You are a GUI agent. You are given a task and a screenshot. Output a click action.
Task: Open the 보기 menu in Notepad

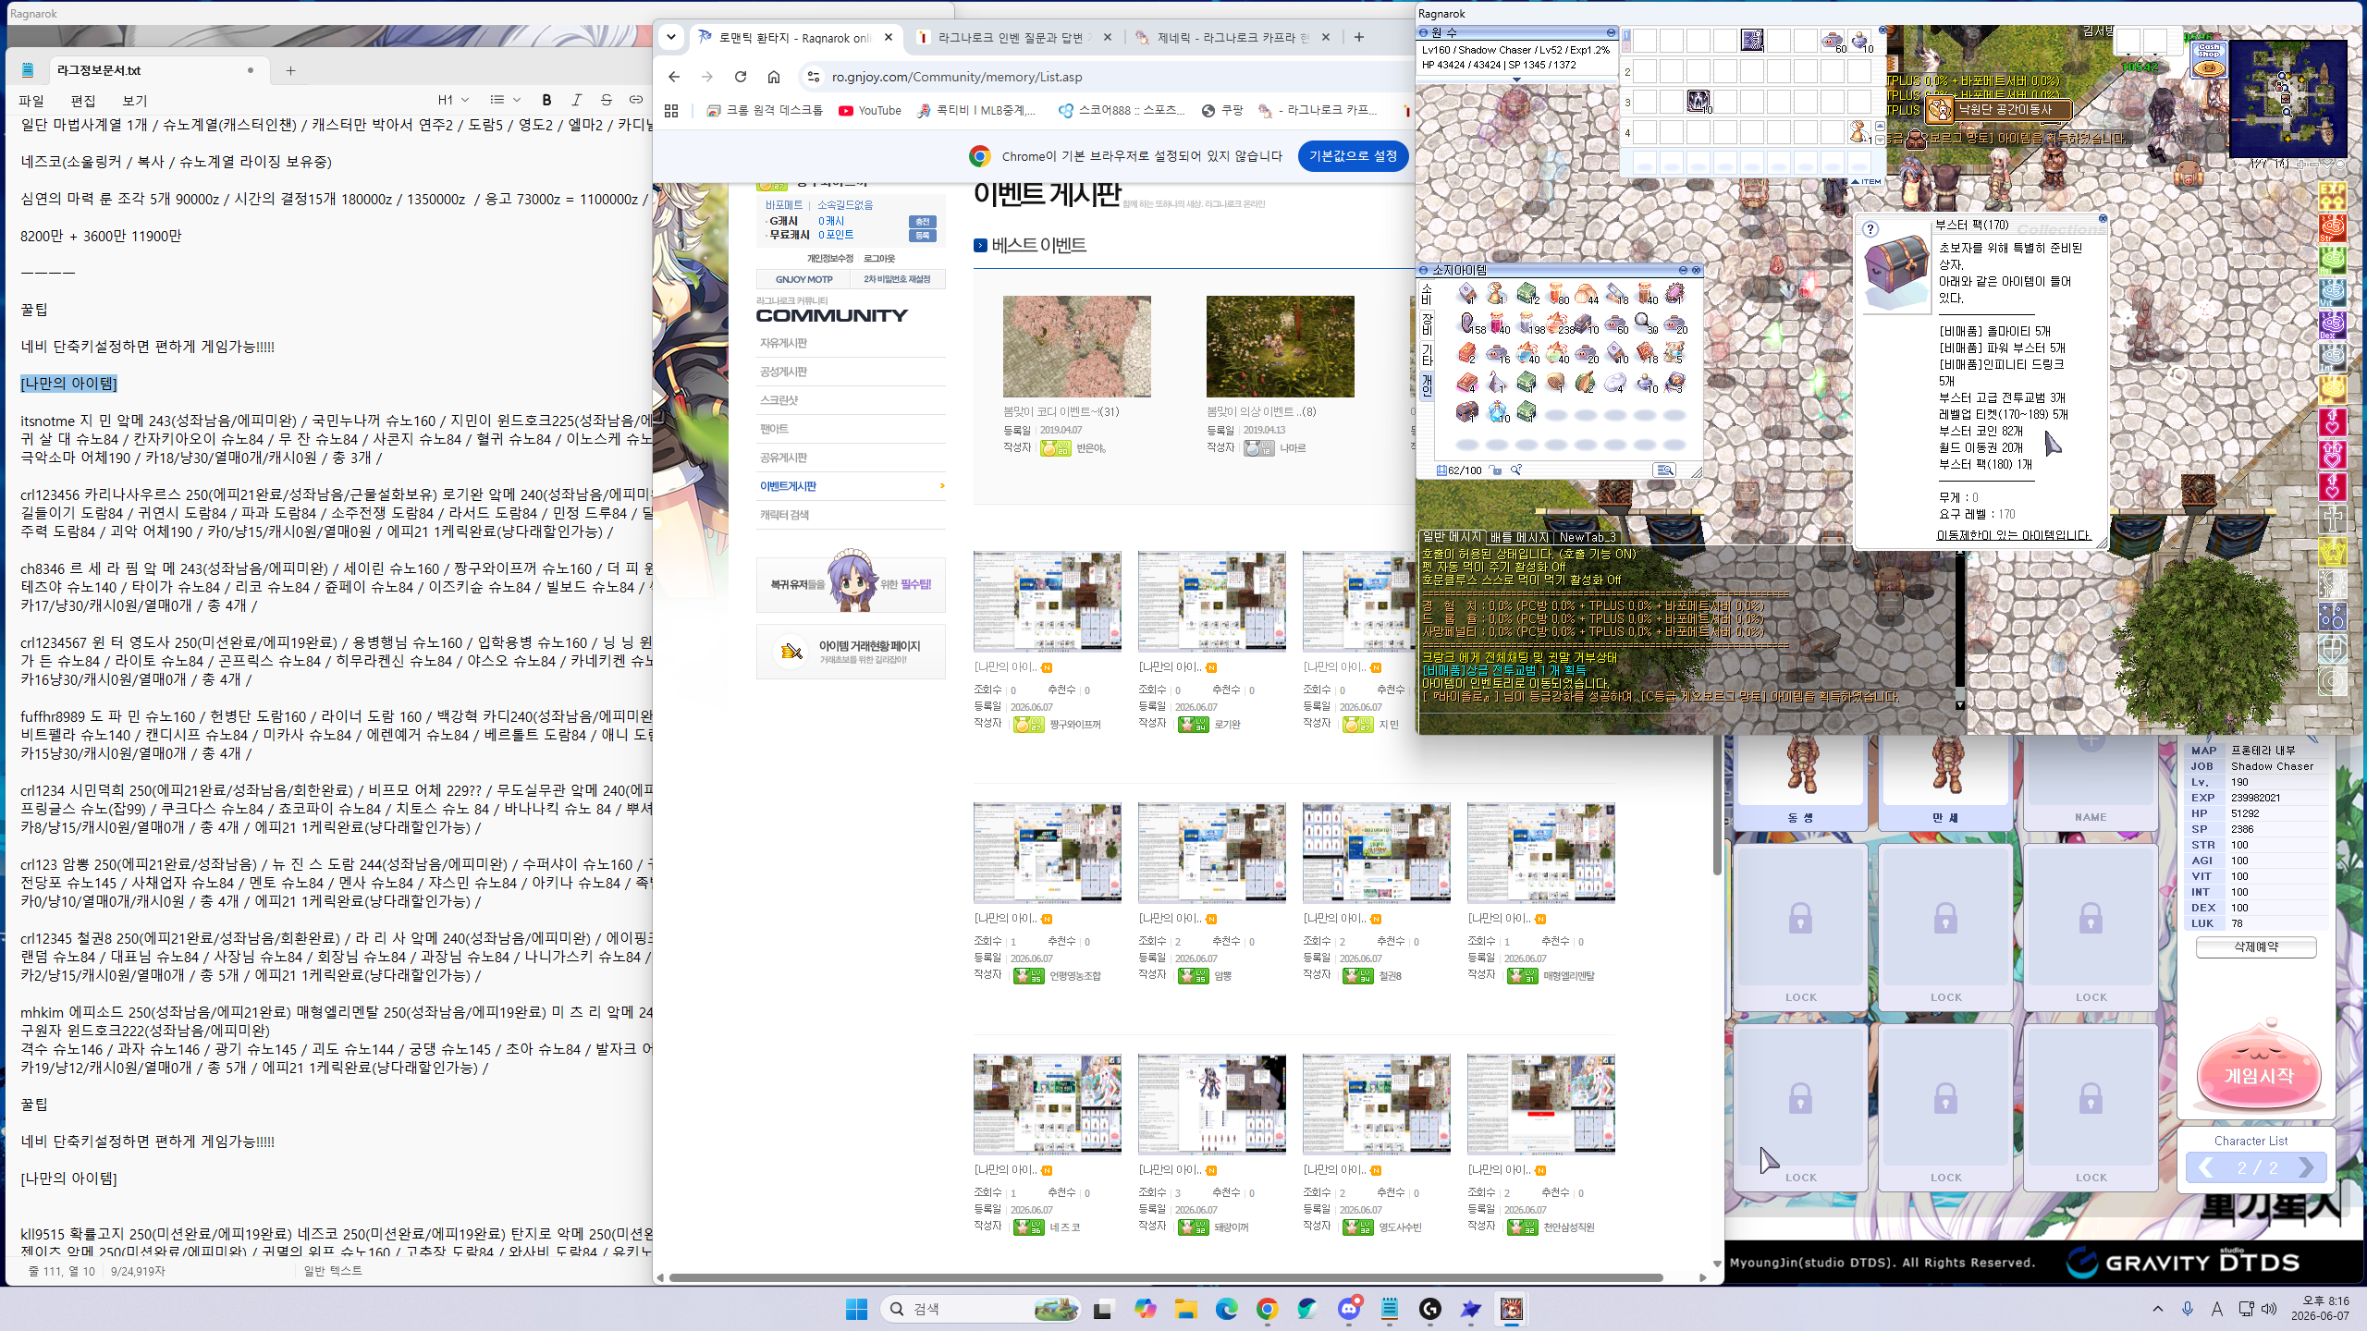[135, 101]
